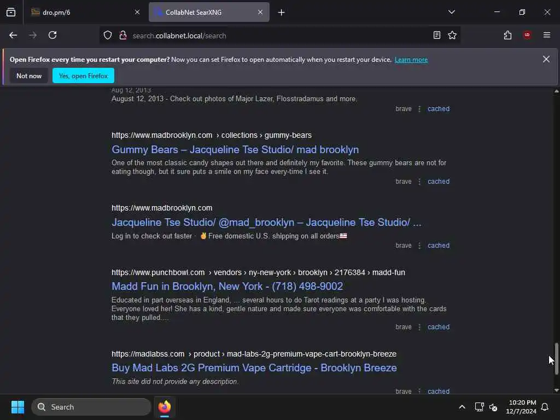Image resolution: width=560 pixels, height=420 pixels.
Task: Open cached link for @mad_brooklyn result
Action: 439,246
